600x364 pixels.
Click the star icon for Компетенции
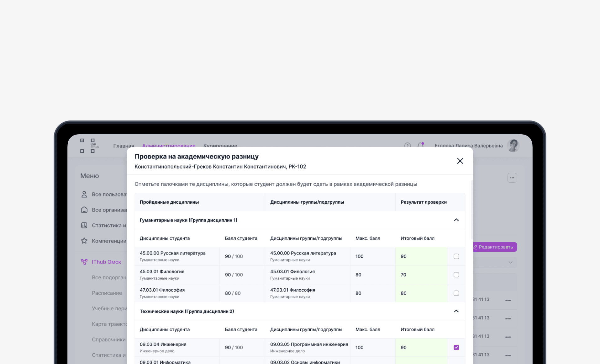pos(84,241)
